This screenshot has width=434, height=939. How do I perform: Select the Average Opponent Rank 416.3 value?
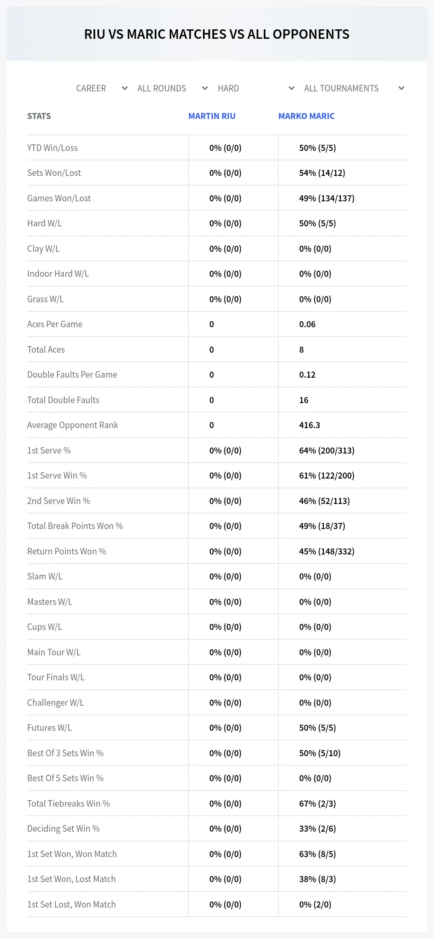click(309, 425)
